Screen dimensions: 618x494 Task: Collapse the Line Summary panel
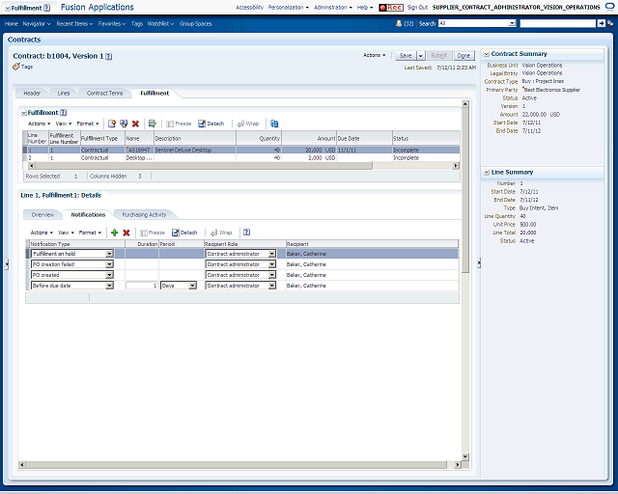tap(487, 172)
